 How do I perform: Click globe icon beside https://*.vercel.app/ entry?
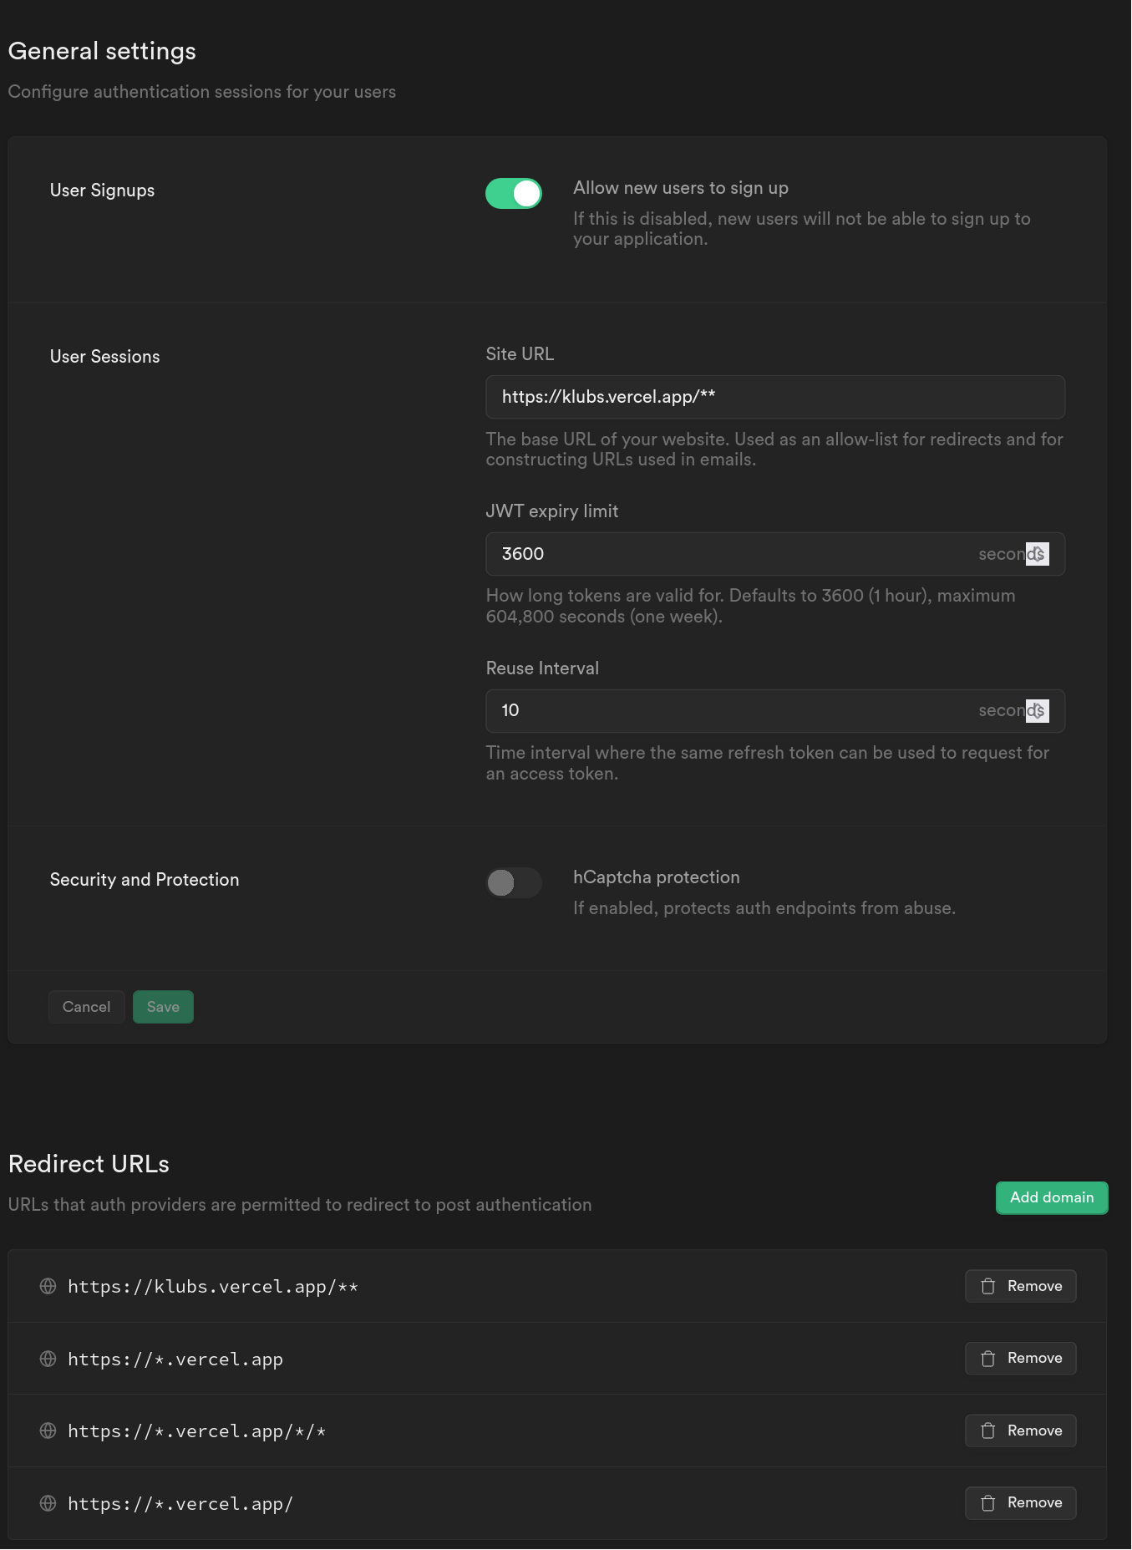[48, 1503]
